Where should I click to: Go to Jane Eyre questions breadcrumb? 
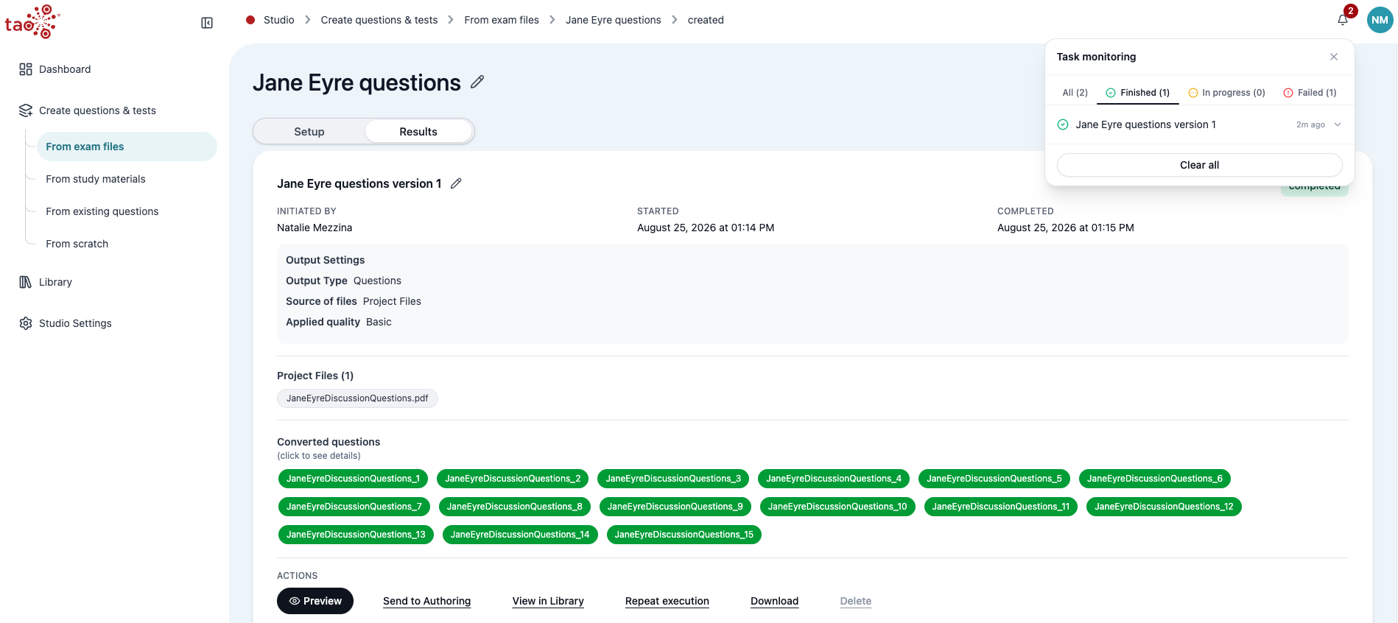(614, 20)
